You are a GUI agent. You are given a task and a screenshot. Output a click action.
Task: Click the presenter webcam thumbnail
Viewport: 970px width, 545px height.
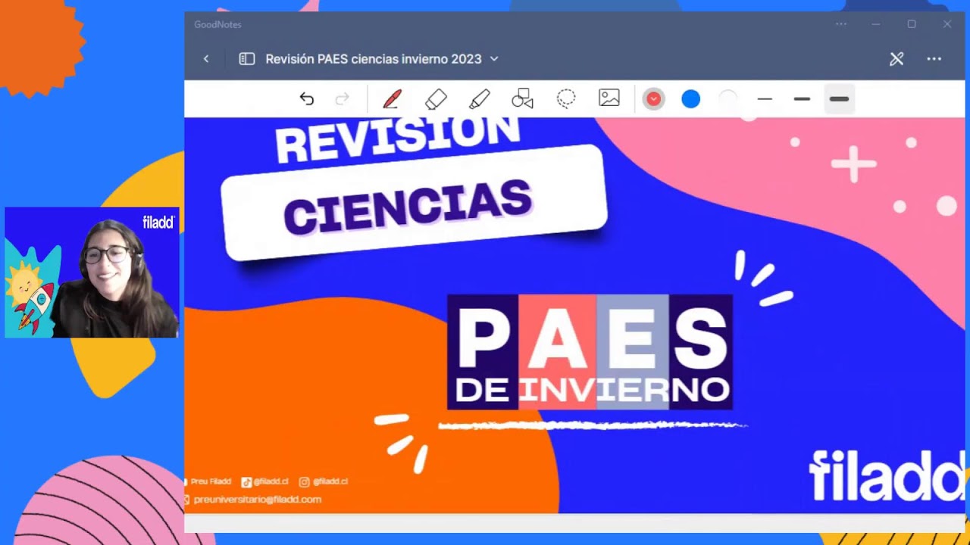[92, 272]
